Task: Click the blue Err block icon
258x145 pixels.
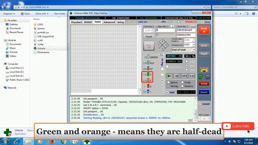Action: [148, 91]
